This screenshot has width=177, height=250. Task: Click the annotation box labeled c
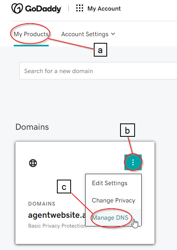pos(64,187)
